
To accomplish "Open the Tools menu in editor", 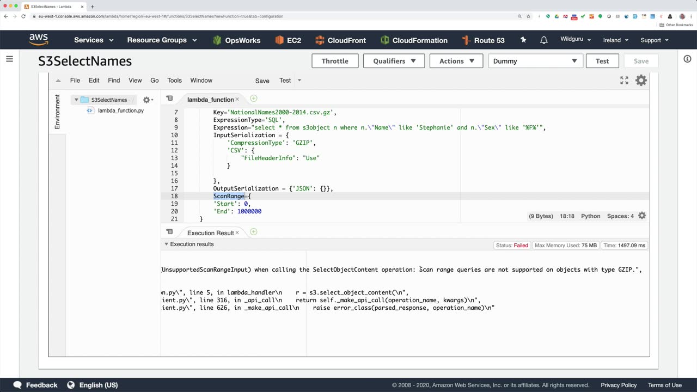I will (x=174, y=81).
